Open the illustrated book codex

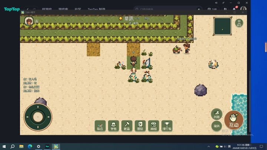pos(140,126)
